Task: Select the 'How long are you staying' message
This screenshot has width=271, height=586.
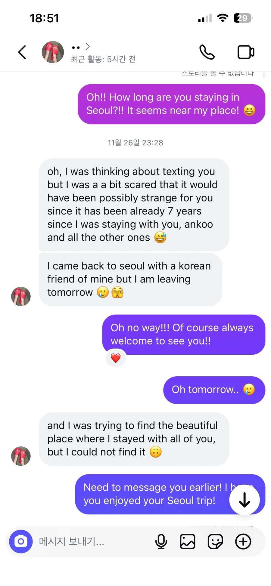Action: pos(171,104)
